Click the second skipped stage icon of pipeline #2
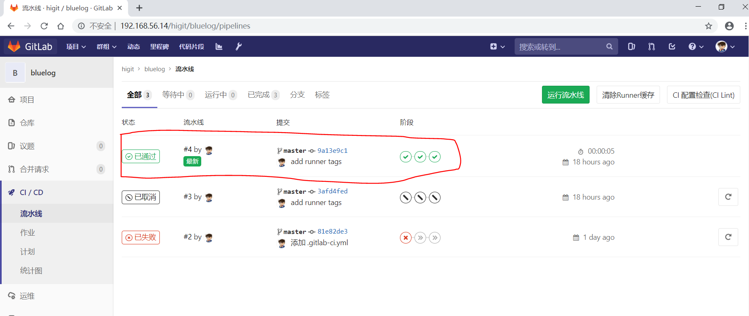Viewport: 749px width, 316px height. click(420, 238)
